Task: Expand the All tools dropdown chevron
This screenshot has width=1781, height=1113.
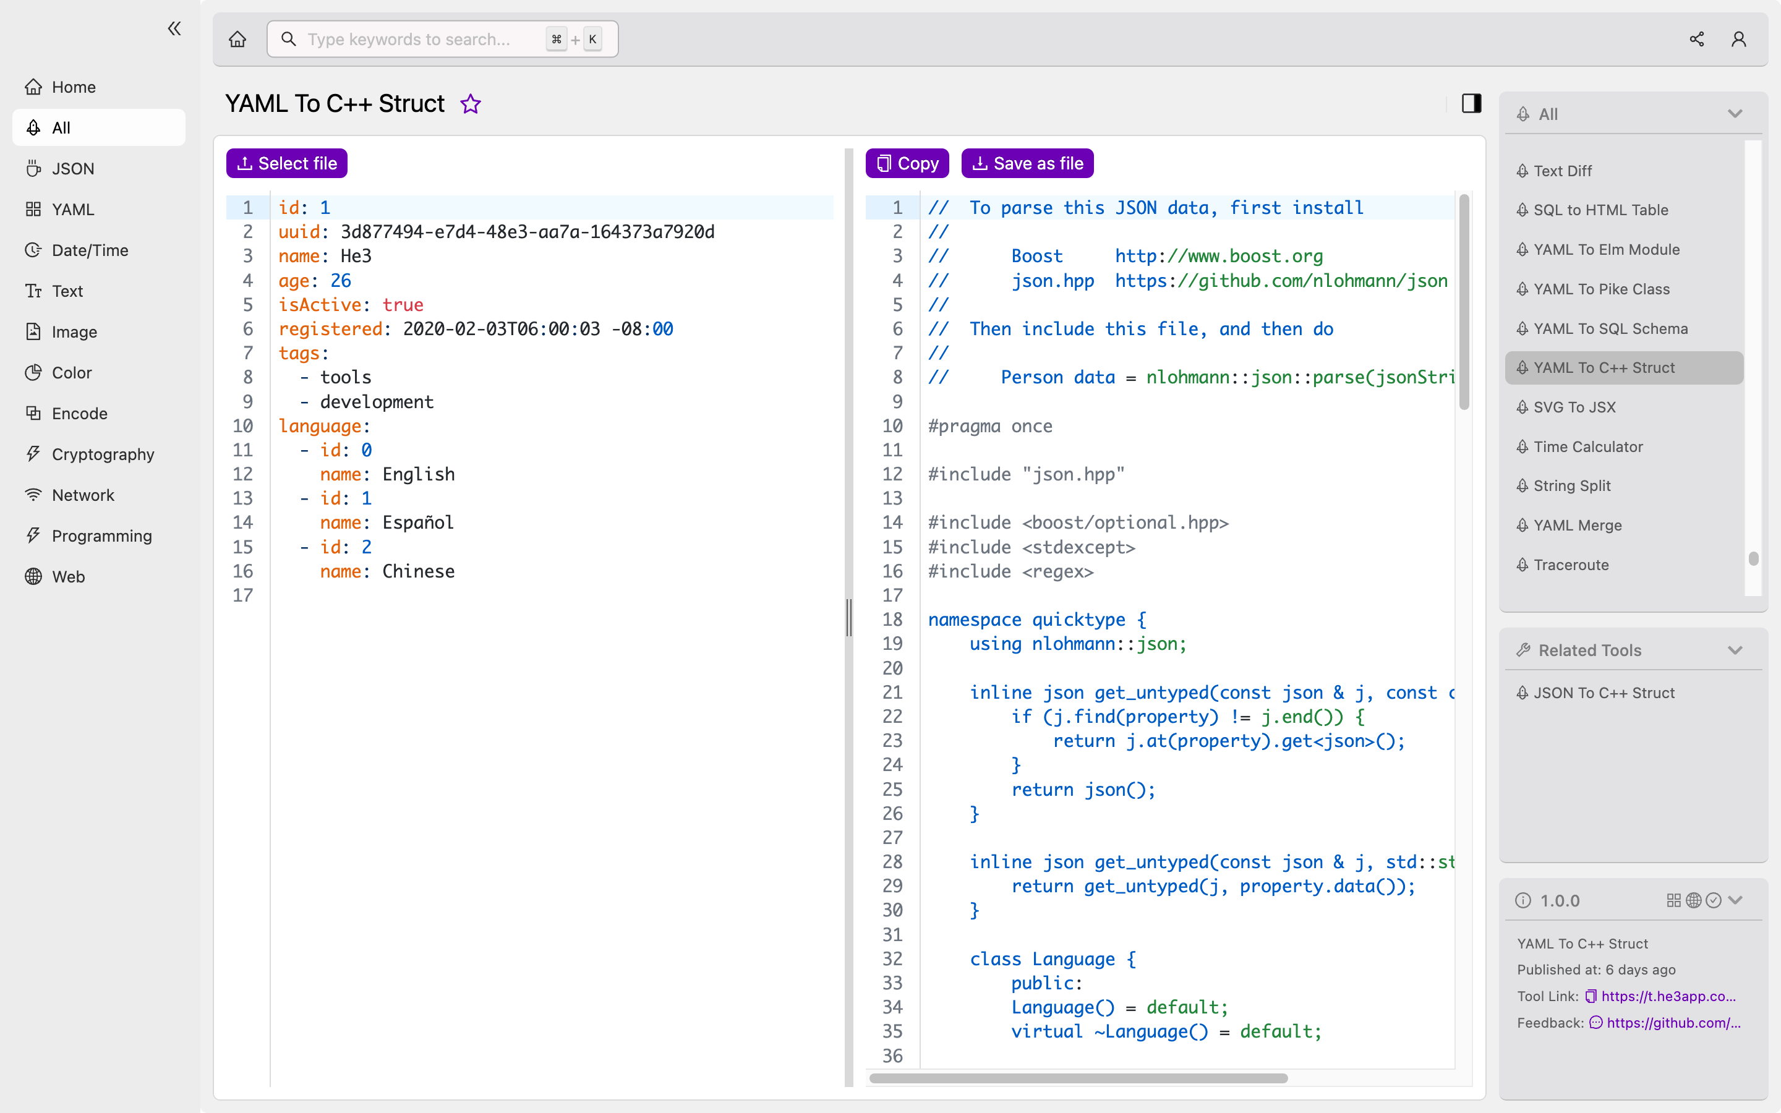Action: coord(1735,114)
